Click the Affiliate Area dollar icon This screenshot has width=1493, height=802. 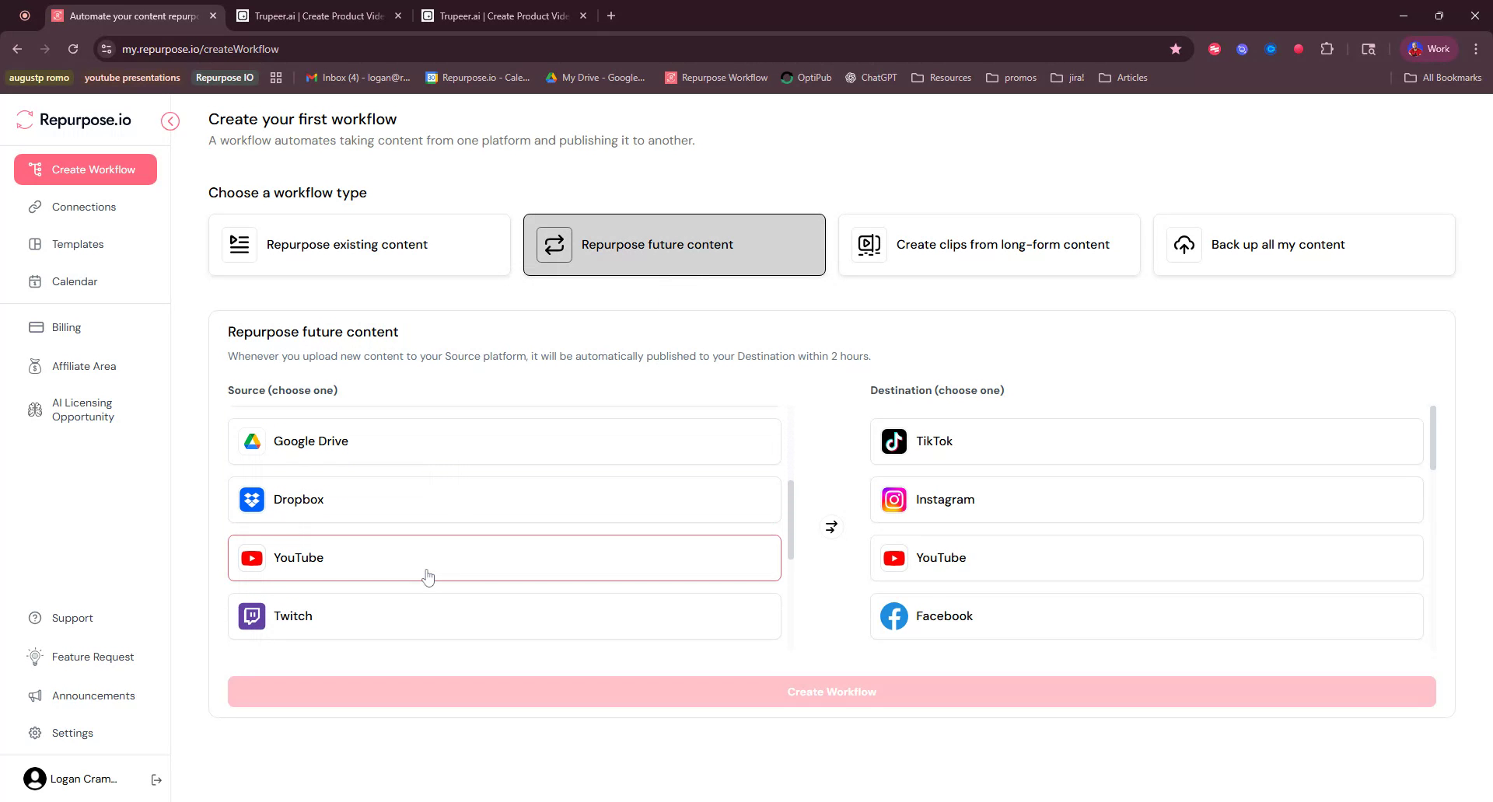point(36,366)
